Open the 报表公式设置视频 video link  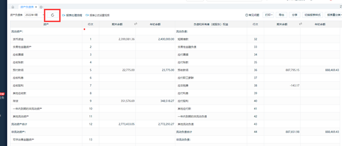(x=98, y=15)
